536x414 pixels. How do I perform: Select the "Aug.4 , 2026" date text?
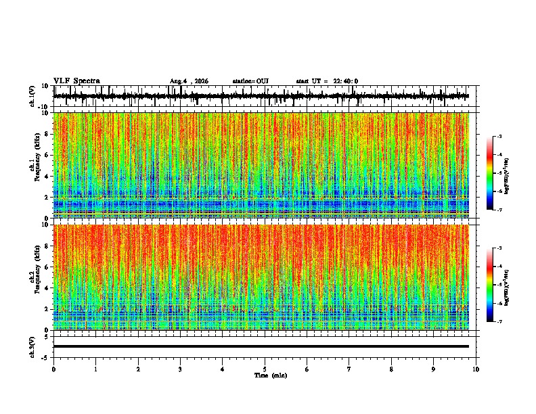(189, 81)
